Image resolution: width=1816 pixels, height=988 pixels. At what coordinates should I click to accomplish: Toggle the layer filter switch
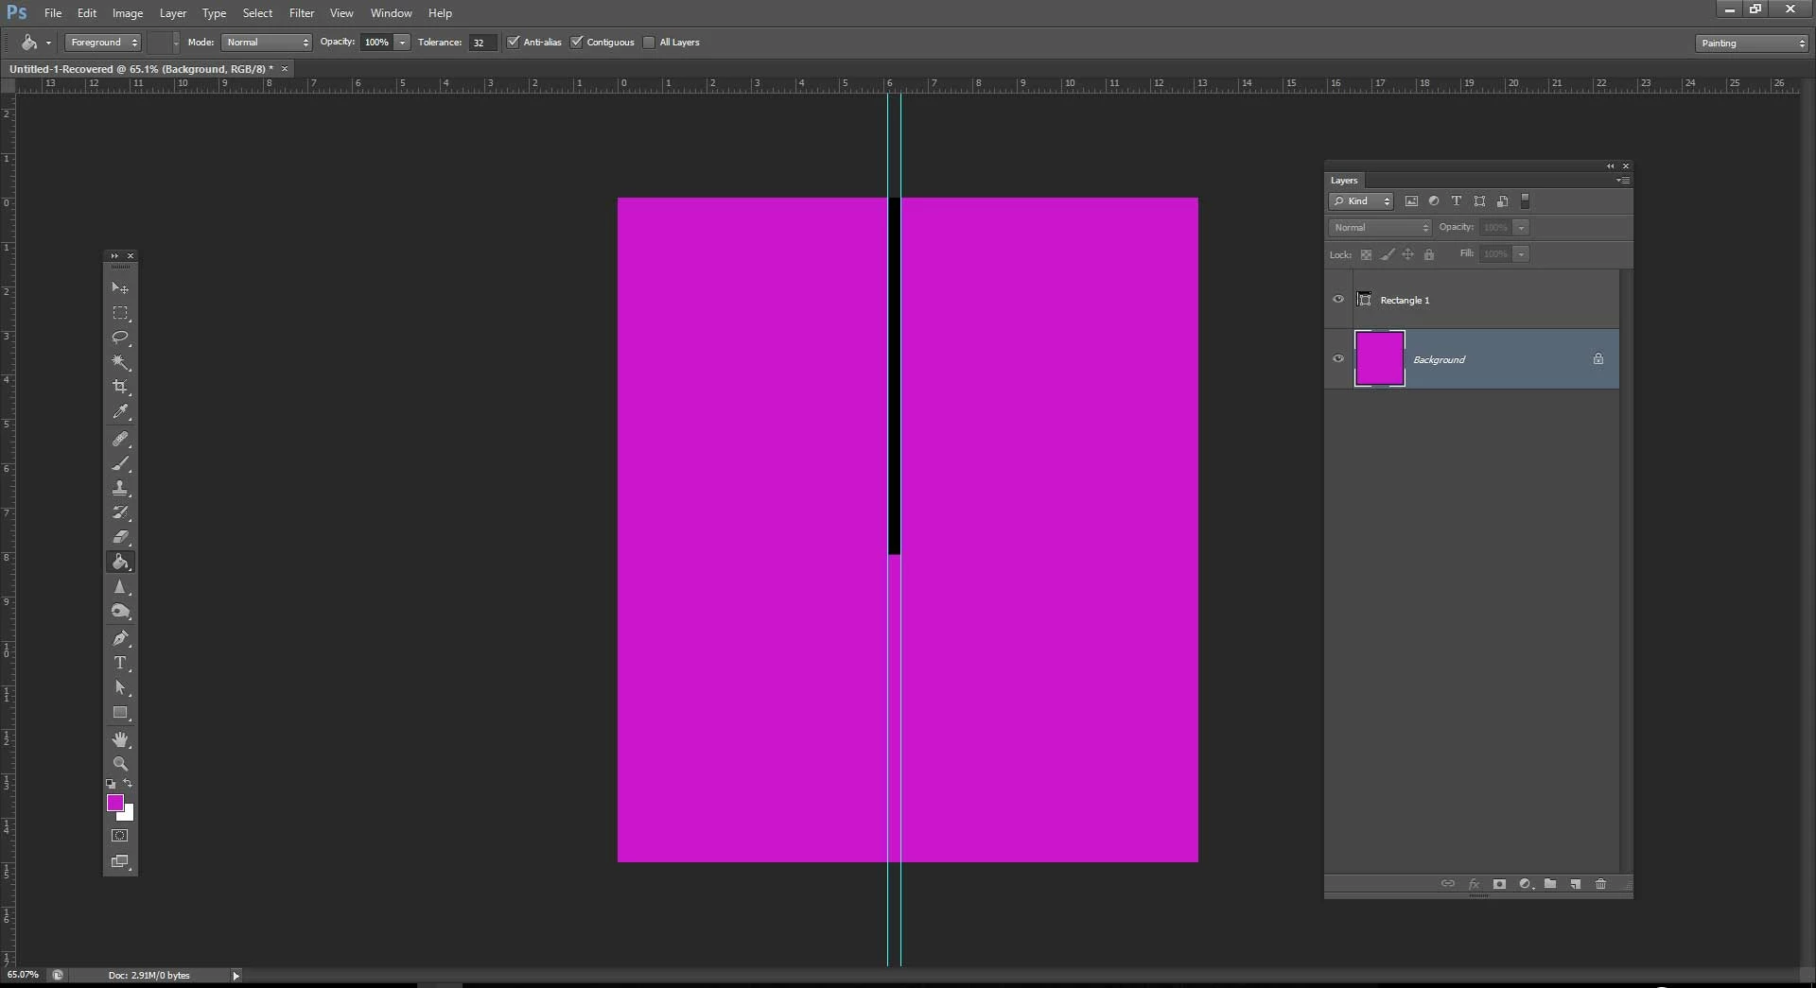click(1525, 200)
